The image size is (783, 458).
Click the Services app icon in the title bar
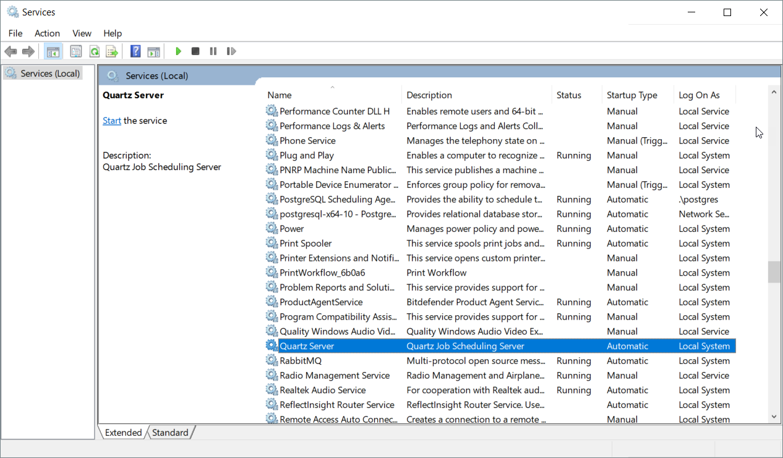coord(12,12)
